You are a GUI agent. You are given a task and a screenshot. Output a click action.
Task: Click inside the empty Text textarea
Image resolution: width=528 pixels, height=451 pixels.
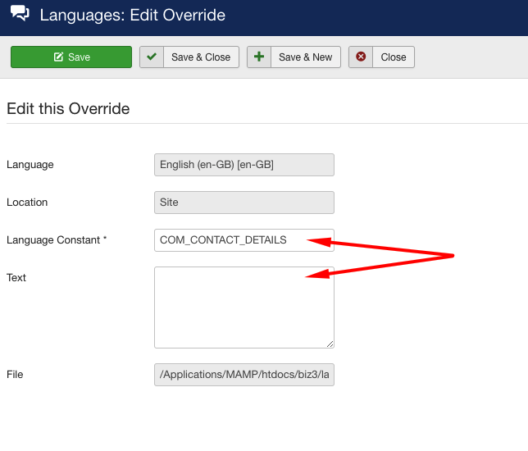[x=244, y=307]
